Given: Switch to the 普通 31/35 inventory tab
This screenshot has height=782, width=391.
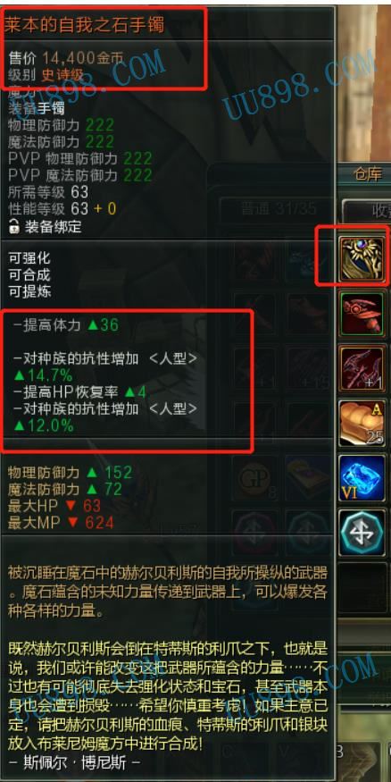Looking at the screenshot, I should pyautogui.click(x=277, y=208).
